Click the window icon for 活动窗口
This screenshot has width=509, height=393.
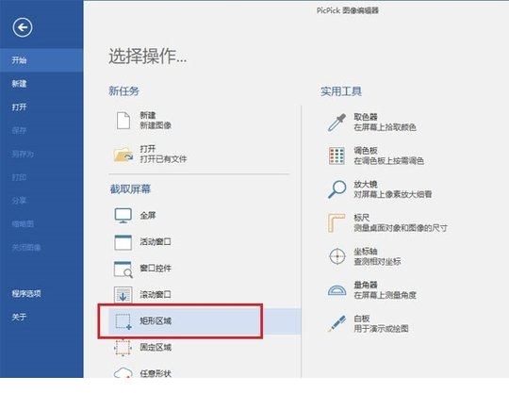click(x=123, y=242)
